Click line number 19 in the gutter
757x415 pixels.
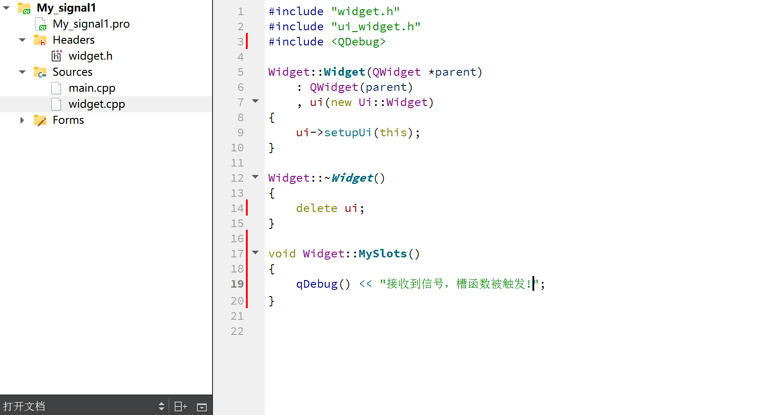point(237,284)
